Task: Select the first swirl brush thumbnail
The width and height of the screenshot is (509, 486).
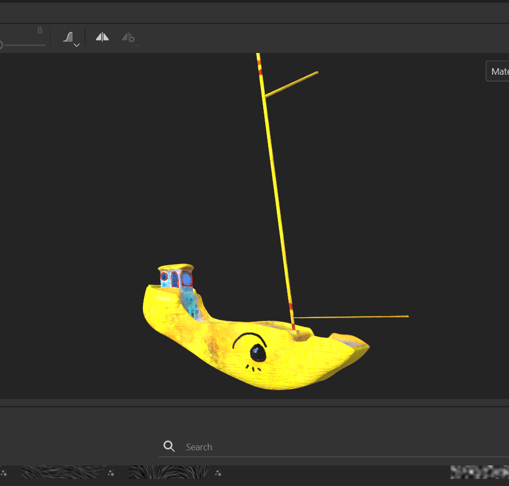Action: (63, 472)
